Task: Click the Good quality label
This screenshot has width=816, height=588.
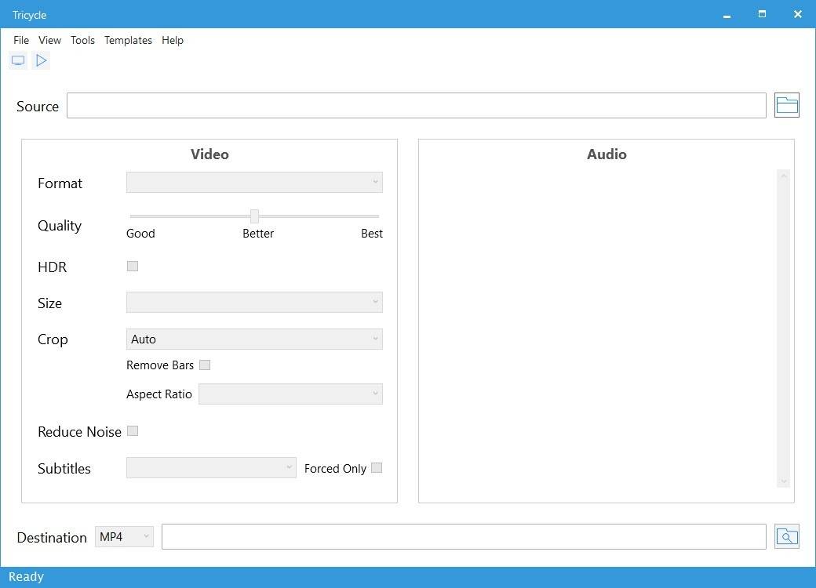Action: 140,234
